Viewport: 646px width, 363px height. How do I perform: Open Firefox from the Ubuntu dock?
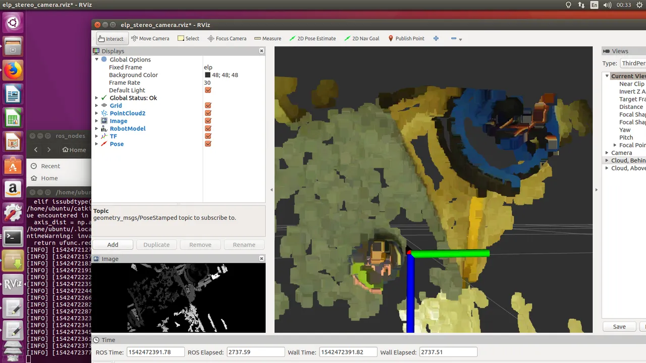(13, 70)
